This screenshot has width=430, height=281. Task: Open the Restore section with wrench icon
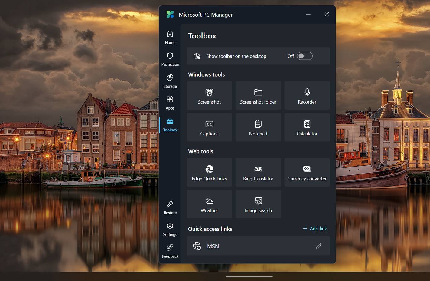(170, 207)
